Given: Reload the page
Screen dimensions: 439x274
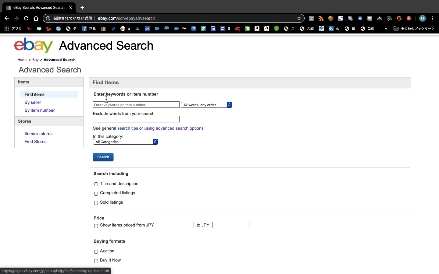Looking at the screenshot, I should click(26, 18).
